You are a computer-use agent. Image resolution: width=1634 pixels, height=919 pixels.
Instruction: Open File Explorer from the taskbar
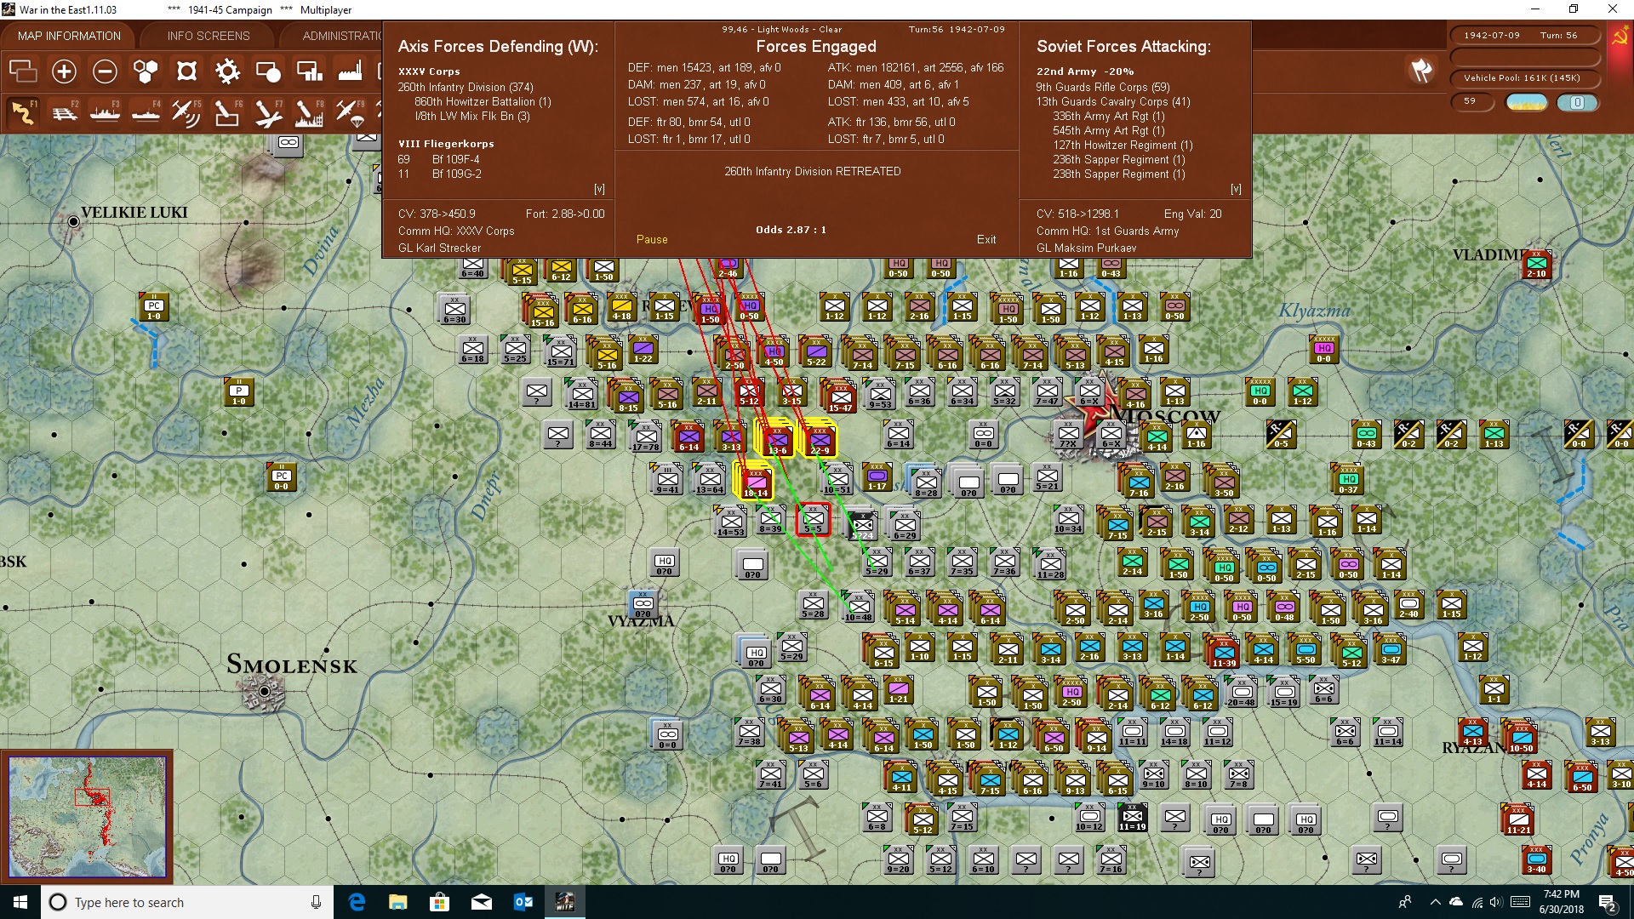coord(397,902)
